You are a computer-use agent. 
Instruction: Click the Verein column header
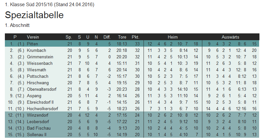tap(33, 37)
